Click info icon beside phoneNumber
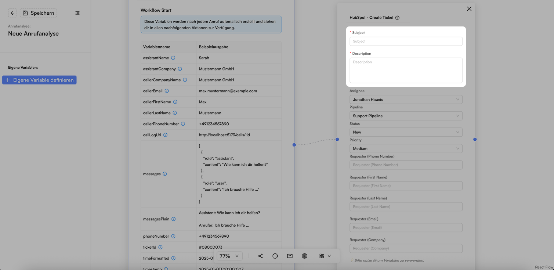The image size is (554, 270). (x=173, y=236)
